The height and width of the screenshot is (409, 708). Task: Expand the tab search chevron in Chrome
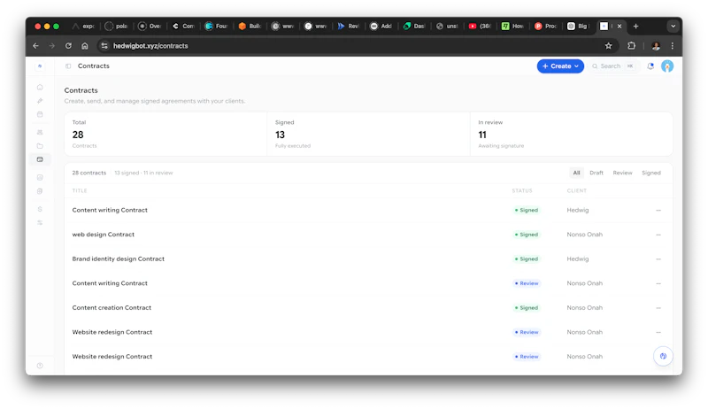[x=673, y=27]
